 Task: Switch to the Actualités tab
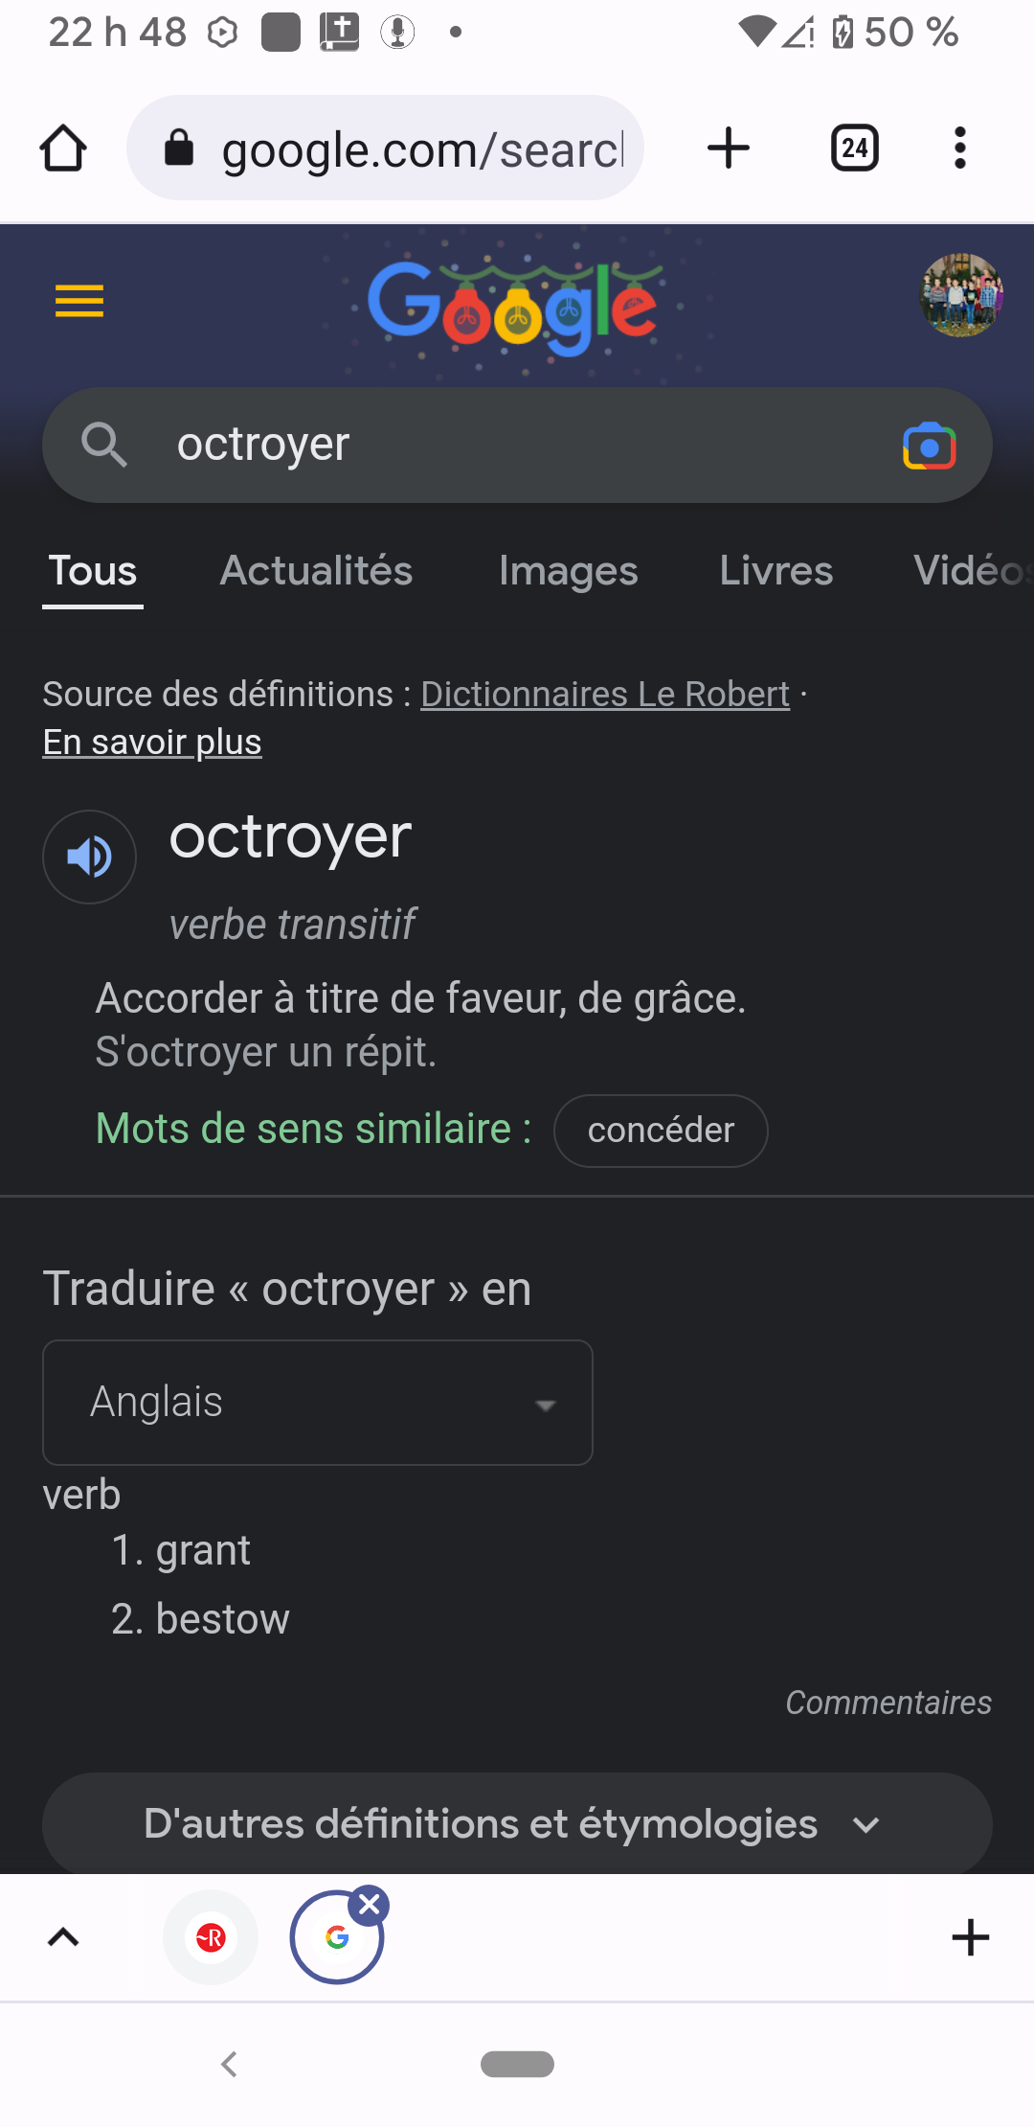click(316, 571)
